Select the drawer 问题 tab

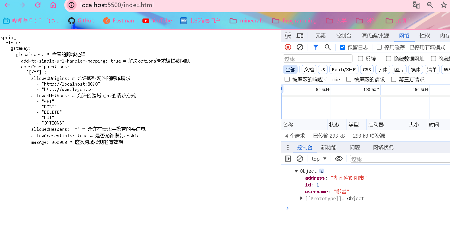[355, 147]
